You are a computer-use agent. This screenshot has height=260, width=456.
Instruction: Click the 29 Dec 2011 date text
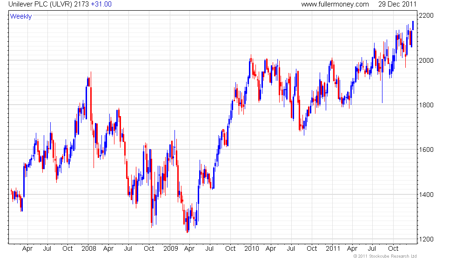[x=397, y=4]
